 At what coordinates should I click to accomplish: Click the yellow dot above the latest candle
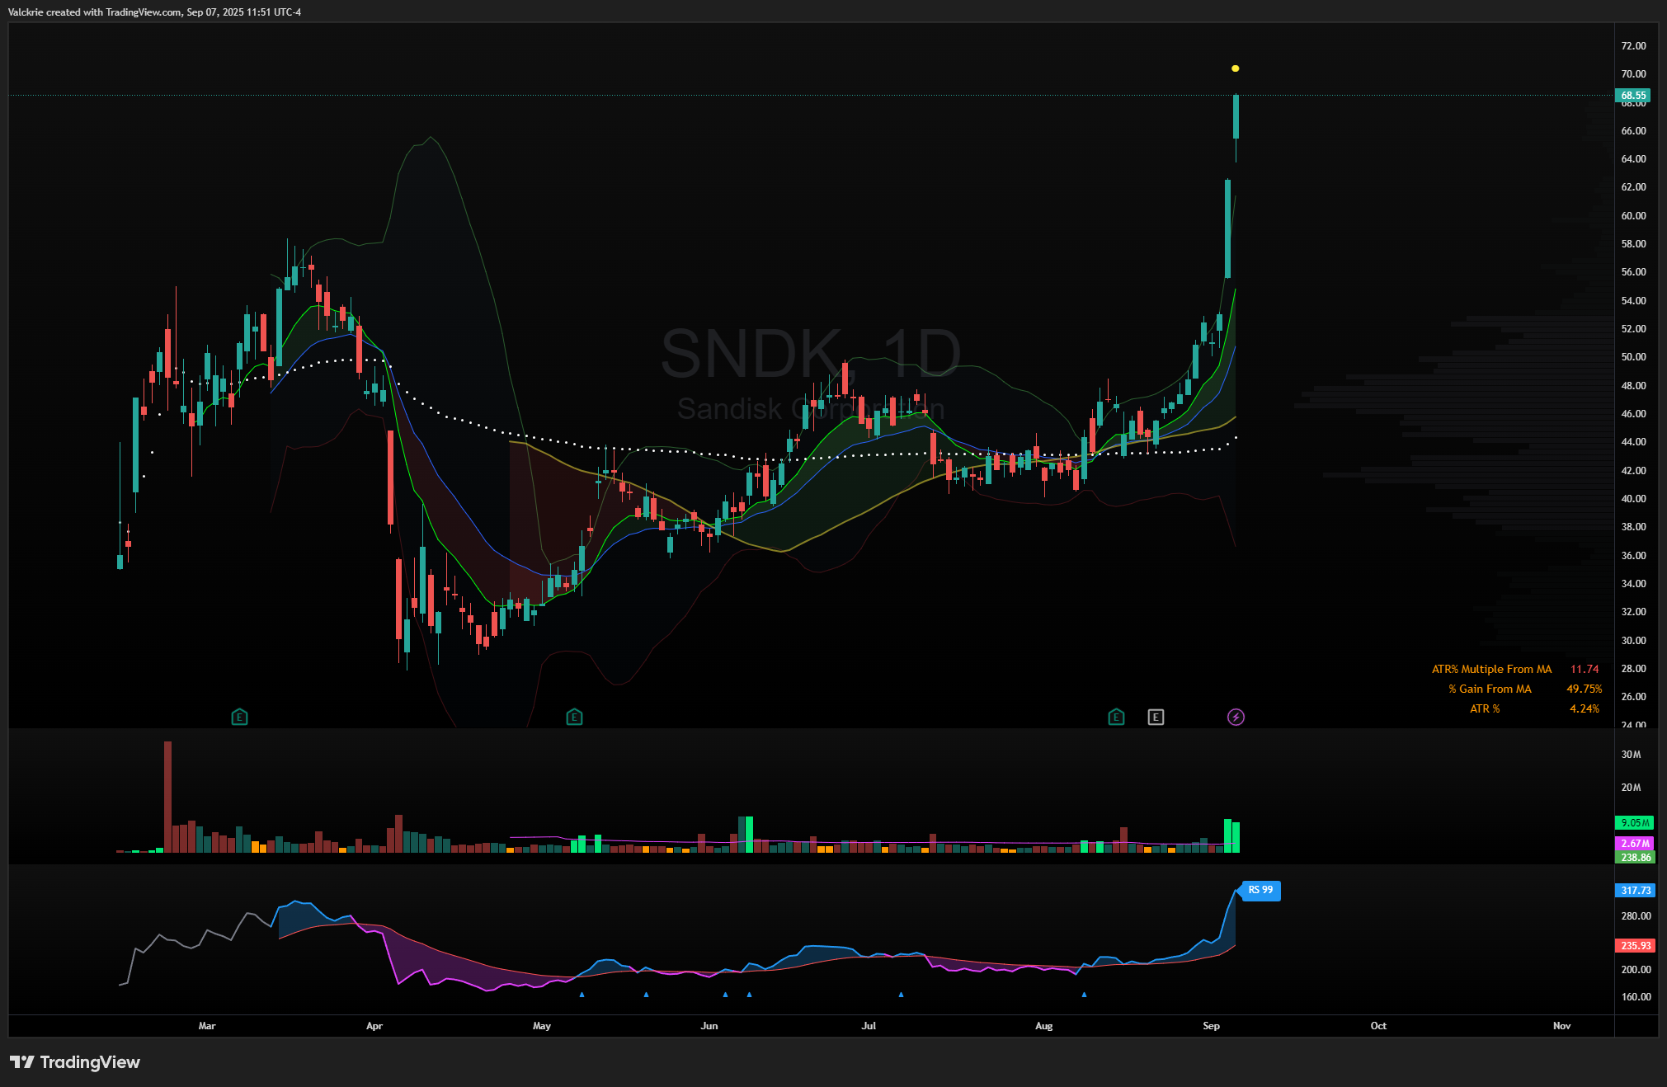(1235, 68)
